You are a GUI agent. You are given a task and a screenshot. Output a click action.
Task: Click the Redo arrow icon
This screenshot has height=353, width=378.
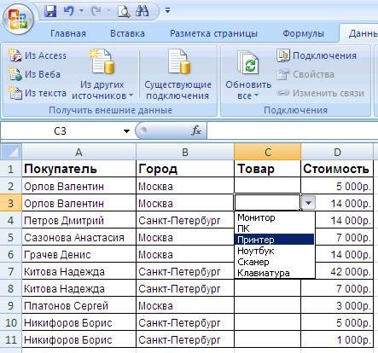click(x=96, y=11)
